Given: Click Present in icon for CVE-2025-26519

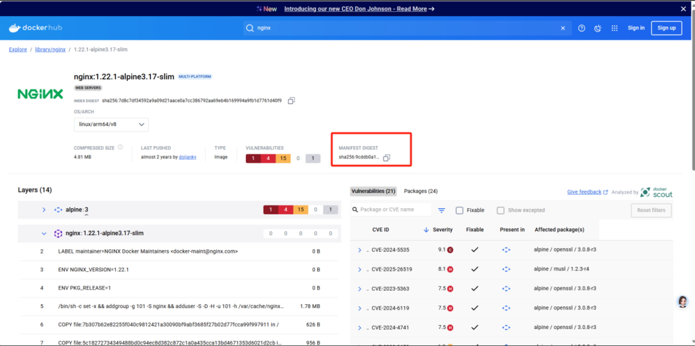Looking at the screenshot, I should pyautogui.click(x=506, y=269).
